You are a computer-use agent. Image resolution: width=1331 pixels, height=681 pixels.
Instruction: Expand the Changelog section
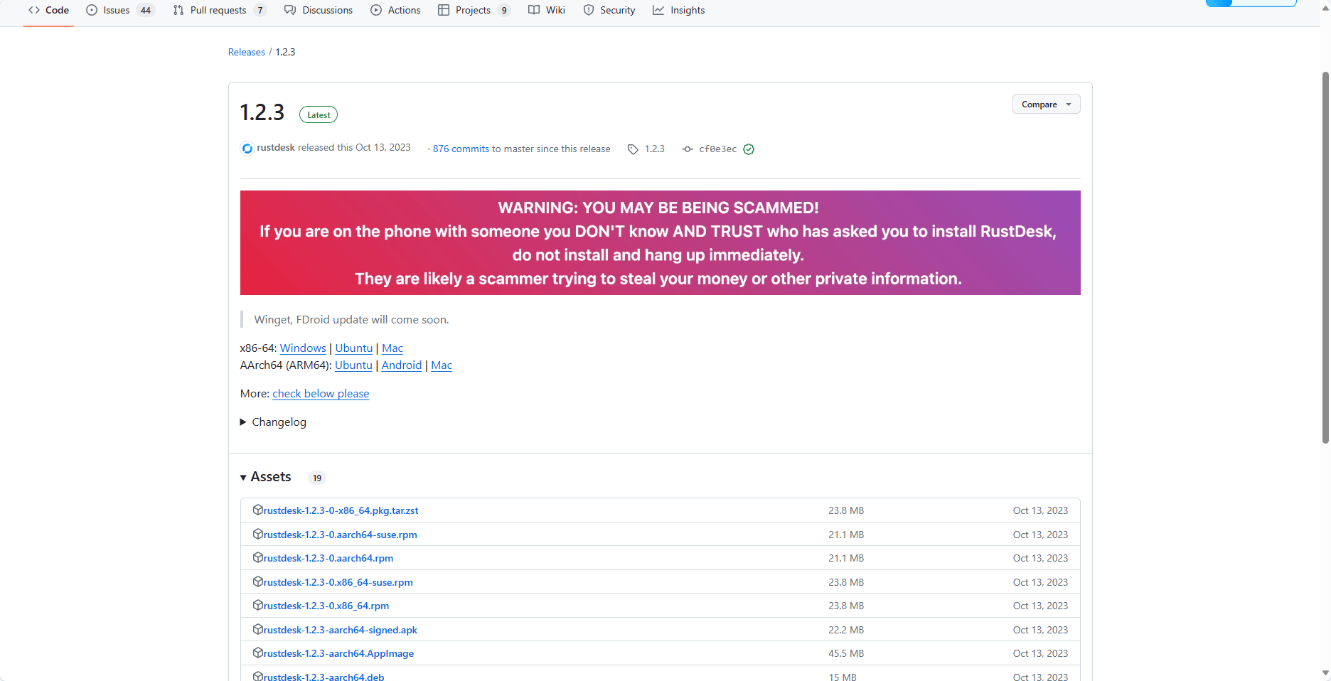(x=273, y=422)
